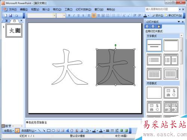Toggle bulleted list
The width and height of the screenshot is (187, 140).
[118, 16]
